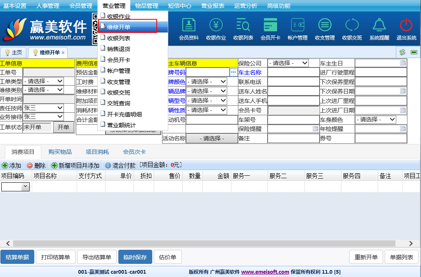Viewport: 421px width, 277px height.
Task: Select 销售退货 from the open menu
Action: click(x=119, y=49)
